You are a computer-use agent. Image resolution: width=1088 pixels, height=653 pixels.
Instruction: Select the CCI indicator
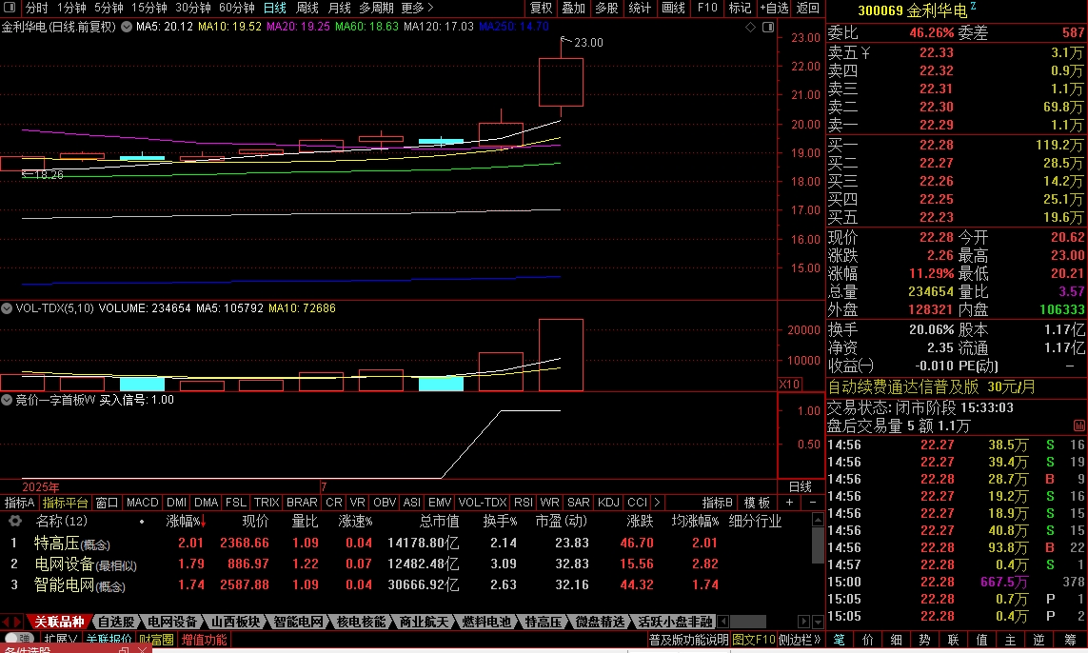pyautogui.click(x=637, y=502)
